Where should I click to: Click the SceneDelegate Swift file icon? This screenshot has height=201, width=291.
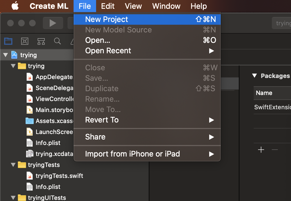[x=30, y=88]
